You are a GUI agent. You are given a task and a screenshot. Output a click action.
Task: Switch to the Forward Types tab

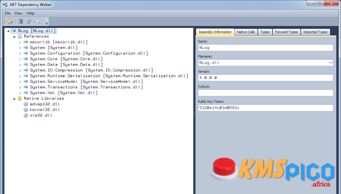[x=286, y=32]
